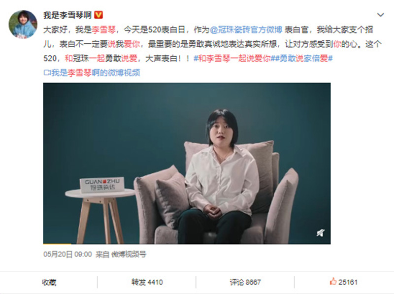Open the 05月20日 09:00 timestamp link
Image resolution: width=394 pixels, height=294 pixels.
(x=67, y=254)
